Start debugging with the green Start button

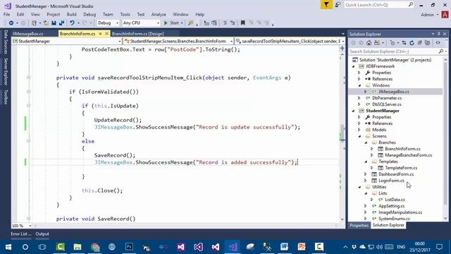pyautogui.click(x=172, y=23)
